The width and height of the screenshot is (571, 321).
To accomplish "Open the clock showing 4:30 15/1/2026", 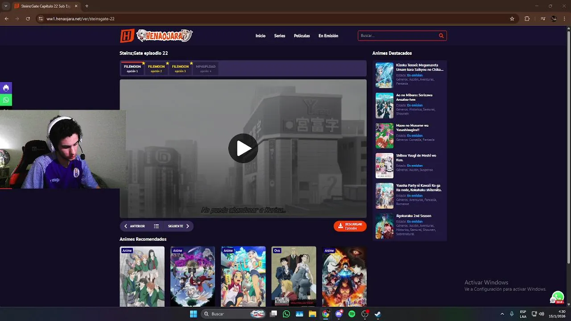I will click(x=557, y=314).
